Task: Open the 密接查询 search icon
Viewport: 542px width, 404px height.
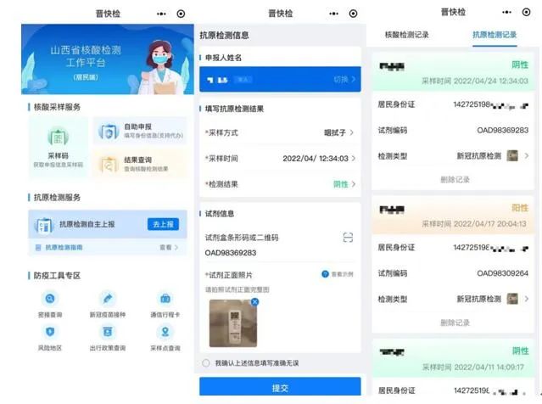Action: tap(50, 298)
